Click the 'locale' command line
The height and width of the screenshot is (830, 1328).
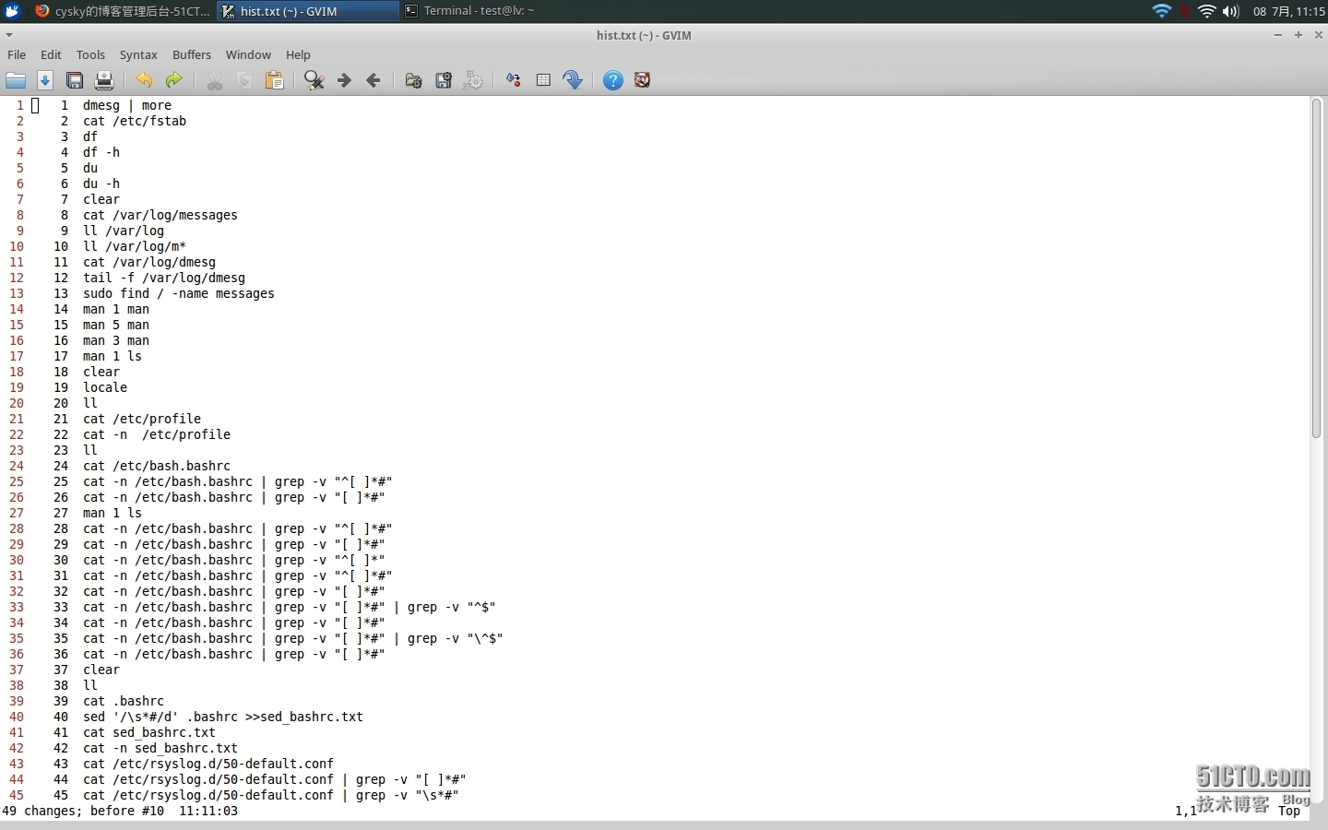pos(105,387)
